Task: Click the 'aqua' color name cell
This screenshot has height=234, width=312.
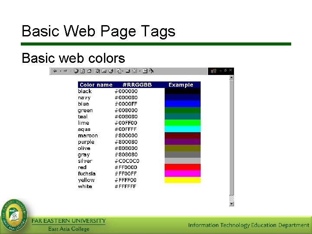Action: [84, 129]
